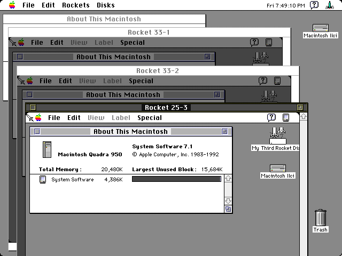Select My Third Rocket Disk icon in Rocket 25-3
342x256 pixels.
tap(277, 135)
